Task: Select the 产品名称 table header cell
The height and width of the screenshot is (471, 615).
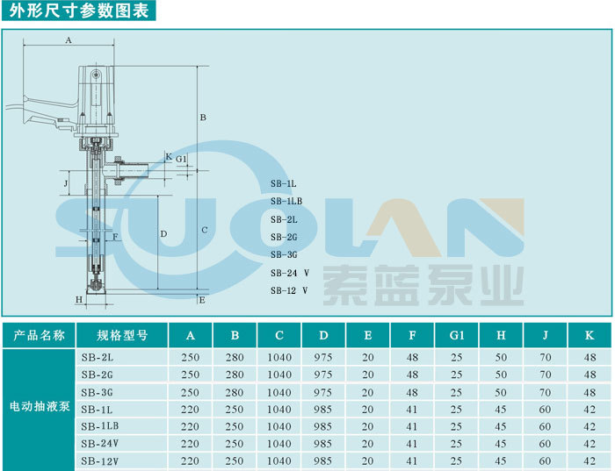Action: 36,335
